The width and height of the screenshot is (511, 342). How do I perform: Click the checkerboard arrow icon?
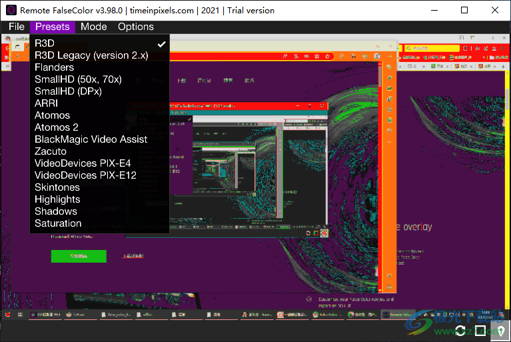[x=500, y=331]
